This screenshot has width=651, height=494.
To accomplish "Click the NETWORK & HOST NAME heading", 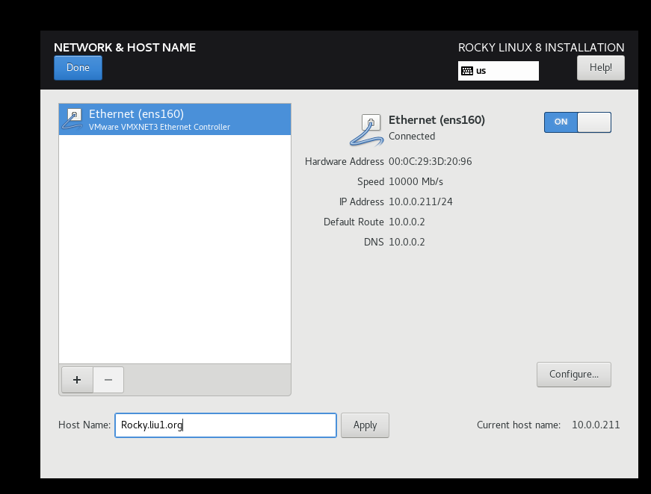I will pos(125,48).
